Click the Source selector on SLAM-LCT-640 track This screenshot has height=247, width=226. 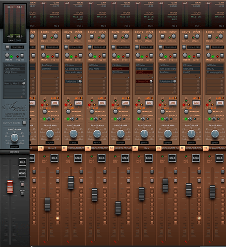click(x=214, y=119)
